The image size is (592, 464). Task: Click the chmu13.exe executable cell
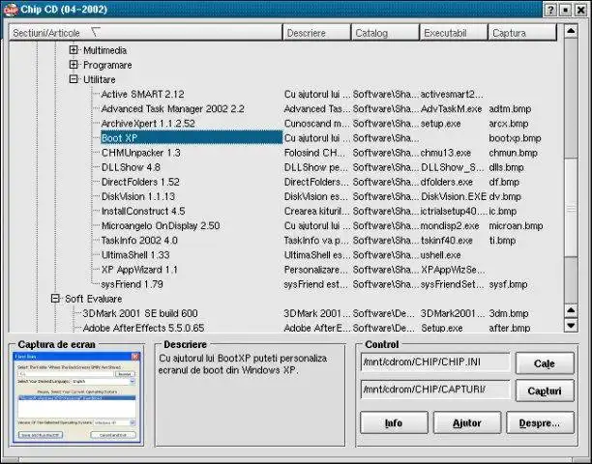click(446, 153)
